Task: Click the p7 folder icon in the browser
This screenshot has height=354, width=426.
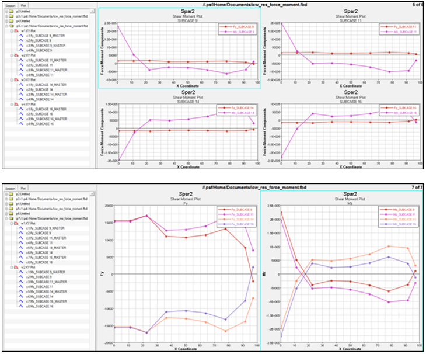Action: [10, 218]
